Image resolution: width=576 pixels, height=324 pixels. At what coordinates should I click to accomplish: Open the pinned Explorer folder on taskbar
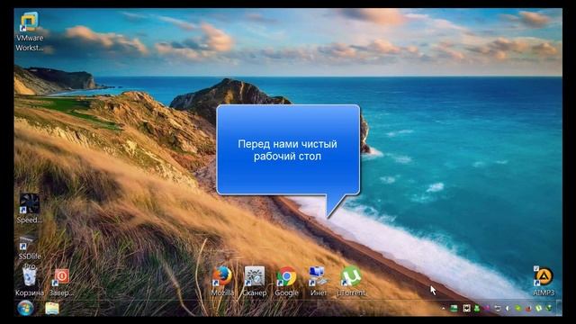[52, 308]
